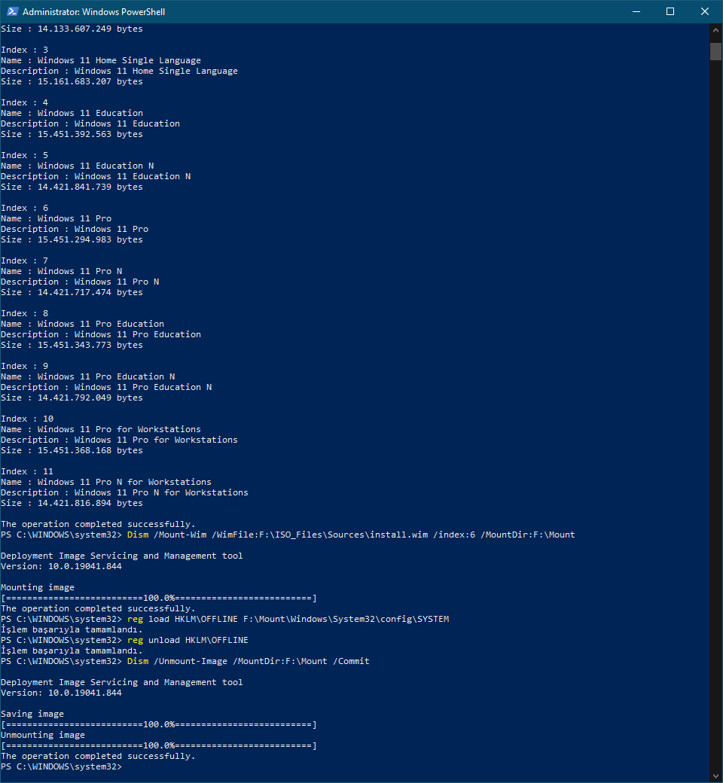The width and height of the screenshot is (723, 783).
Task: Click the 'Index : 4' line
Action: click(25, 102)
